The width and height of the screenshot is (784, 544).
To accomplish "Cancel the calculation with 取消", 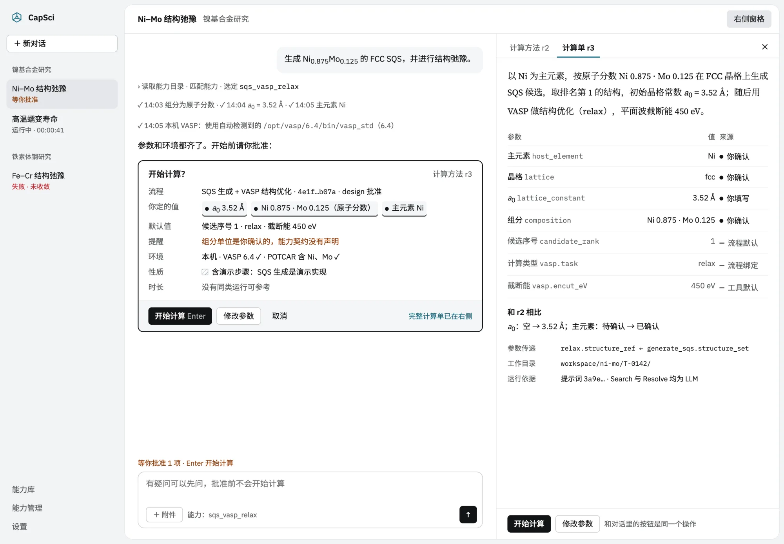I will click(x=279, y=316).
